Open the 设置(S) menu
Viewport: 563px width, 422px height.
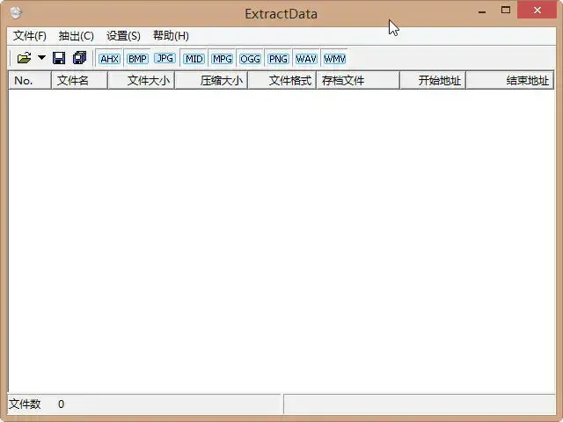coord(123,36)
